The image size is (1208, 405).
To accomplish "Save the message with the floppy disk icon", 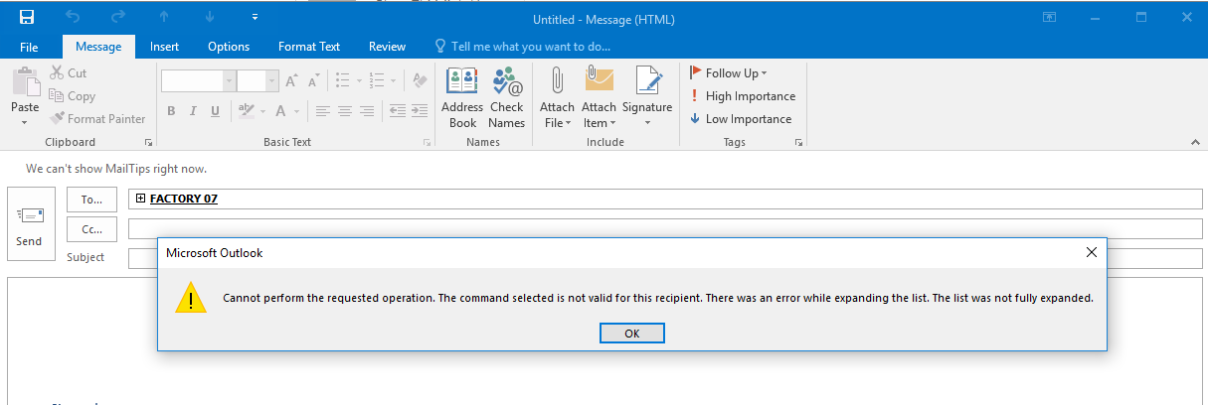I will tap(27, 17).
